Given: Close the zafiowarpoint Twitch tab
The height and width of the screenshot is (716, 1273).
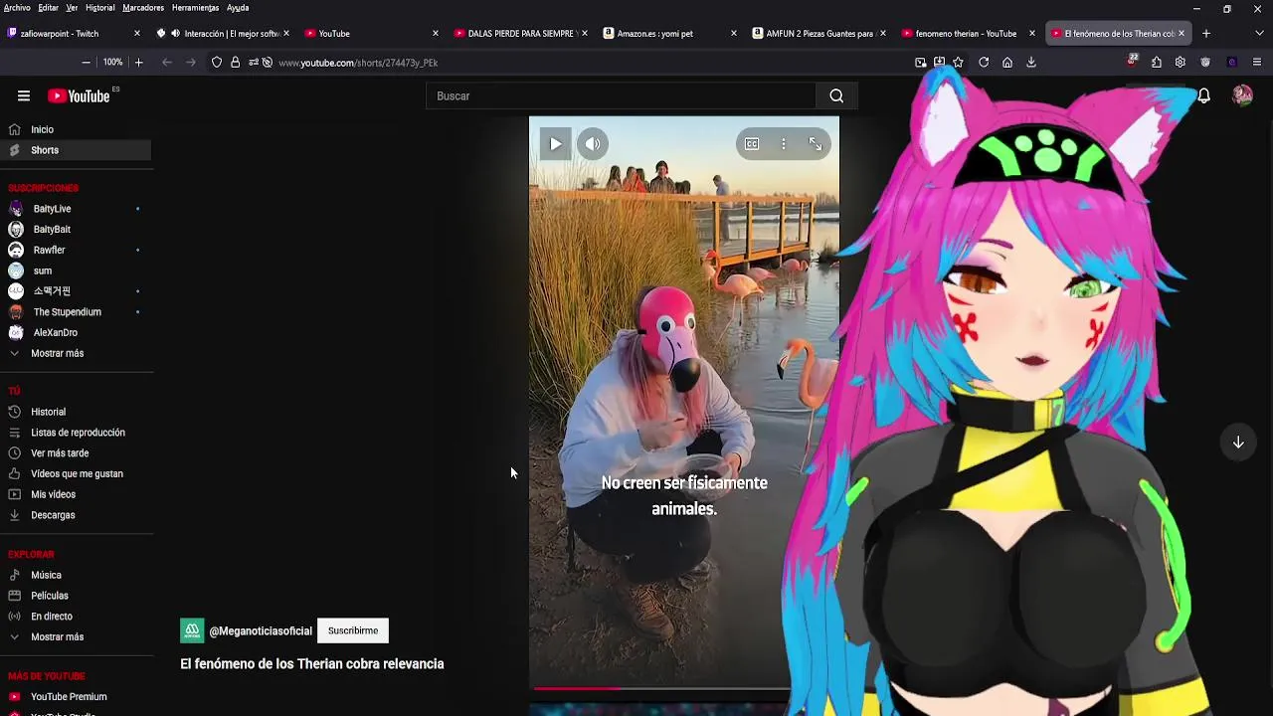Looking at the screenshot, I should (137, 34).
